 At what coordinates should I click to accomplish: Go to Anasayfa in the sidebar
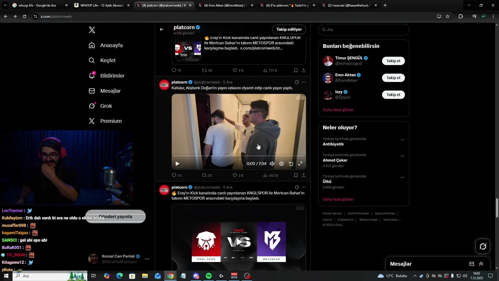point(106,45)
